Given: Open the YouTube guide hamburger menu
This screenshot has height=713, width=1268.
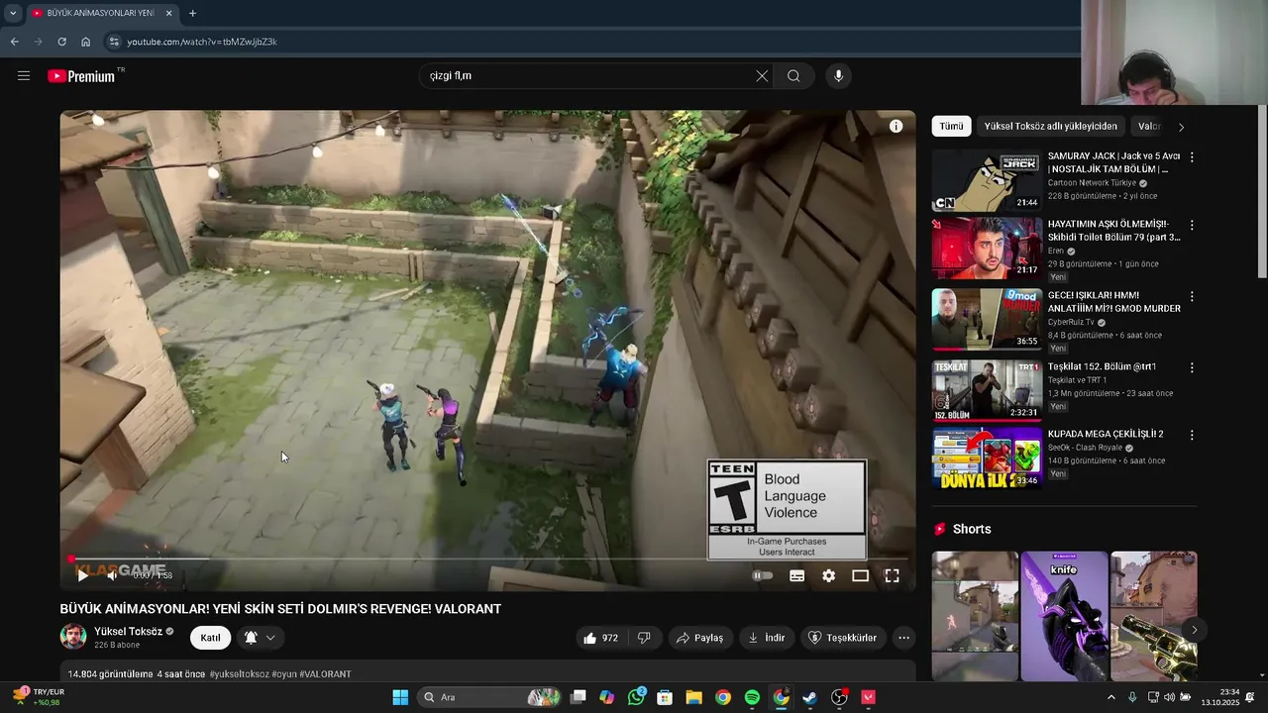Looking at the screenshot, I should [24, 75].
